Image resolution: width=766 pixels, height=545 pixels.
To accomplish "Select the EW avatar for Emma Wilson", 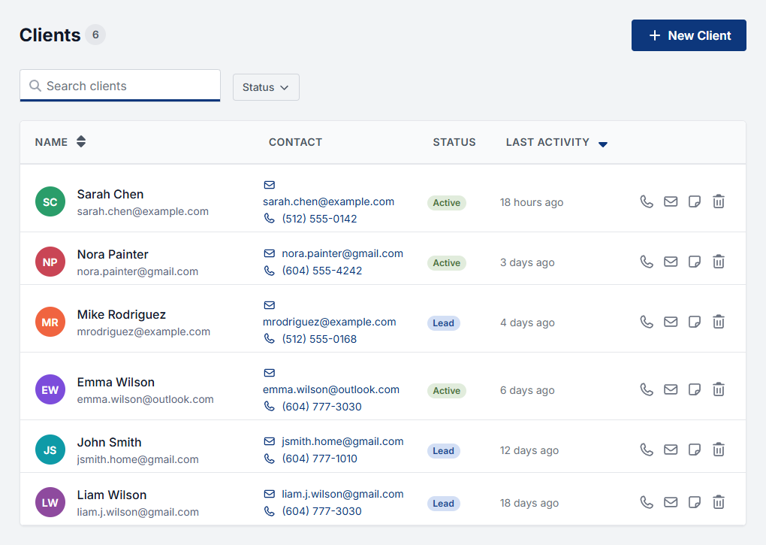I will pos(50,389).
